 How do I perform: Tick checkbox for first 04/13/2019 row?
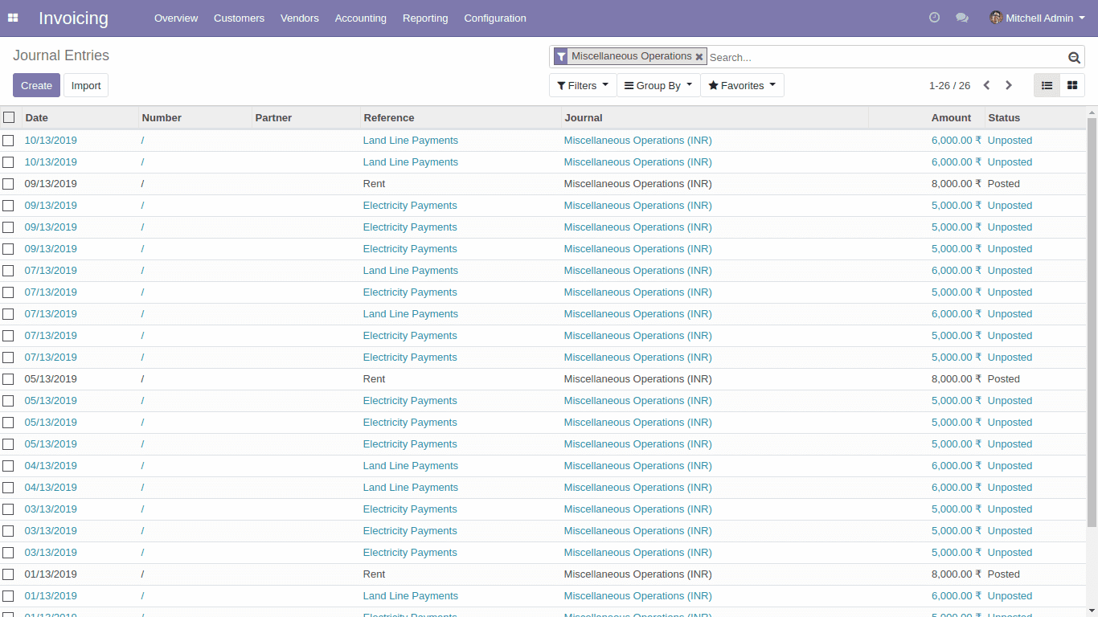click(8, 466)
